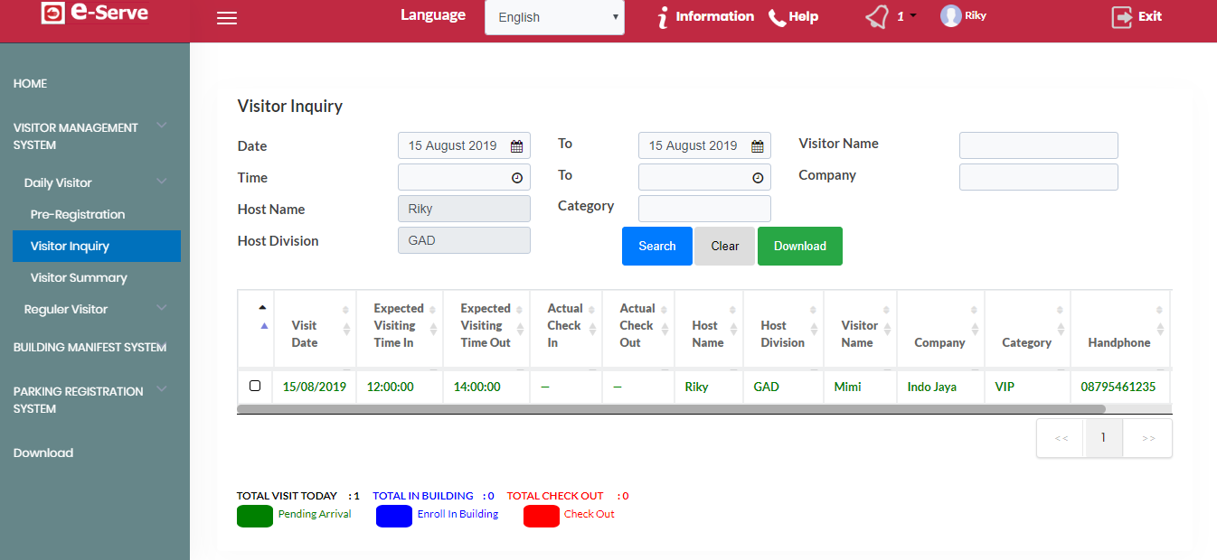Expand the Visitor Management System section
Image resolution: width=1217 pixels, height=560 pixels.
(162, 126)
